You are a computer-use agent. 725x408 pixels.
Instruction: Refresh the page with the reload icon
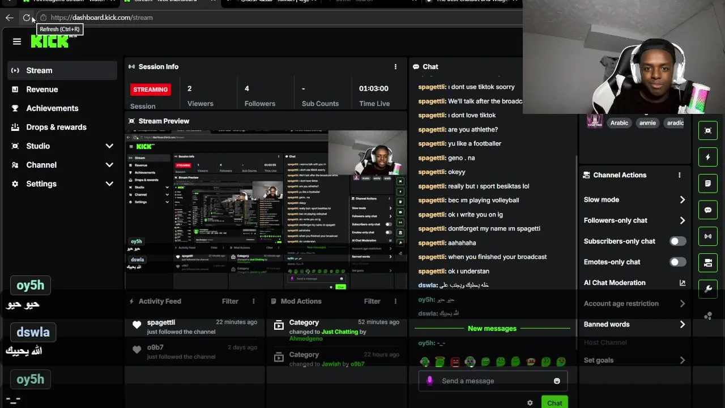27,18
